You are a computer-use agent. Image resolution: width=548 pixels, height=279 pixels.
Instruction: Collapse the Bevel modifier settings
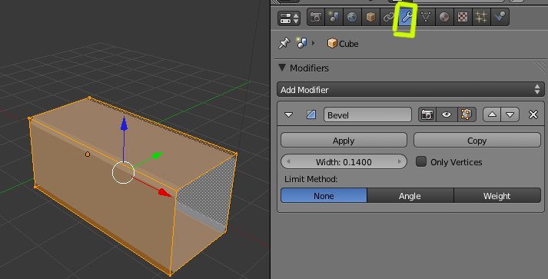288,115
